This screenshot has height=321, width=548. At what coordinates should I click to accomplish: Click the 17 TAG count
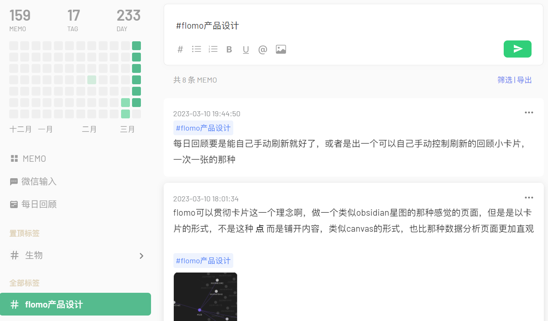coord(73,20)
